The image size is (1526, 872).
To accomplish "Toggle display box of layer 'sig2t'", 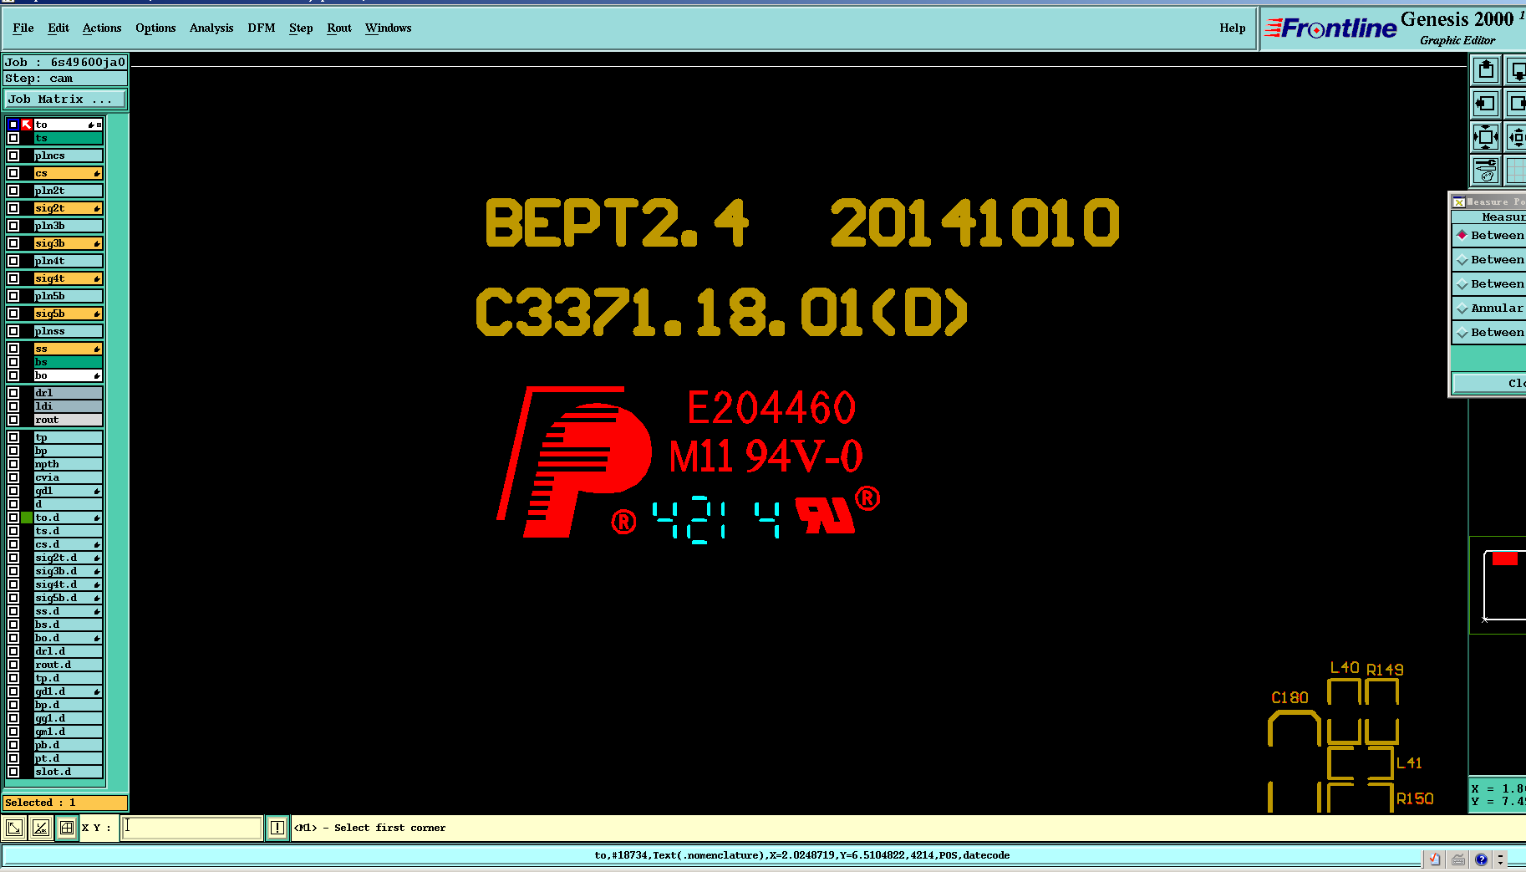I will pyautogui.click(x=13, y=208).
